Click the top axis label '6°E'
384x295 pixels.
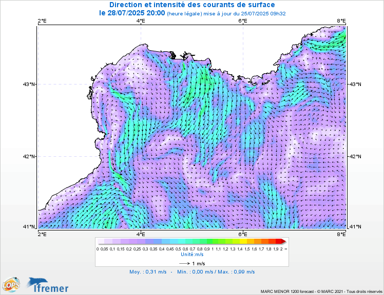click(x=243, y=21)
